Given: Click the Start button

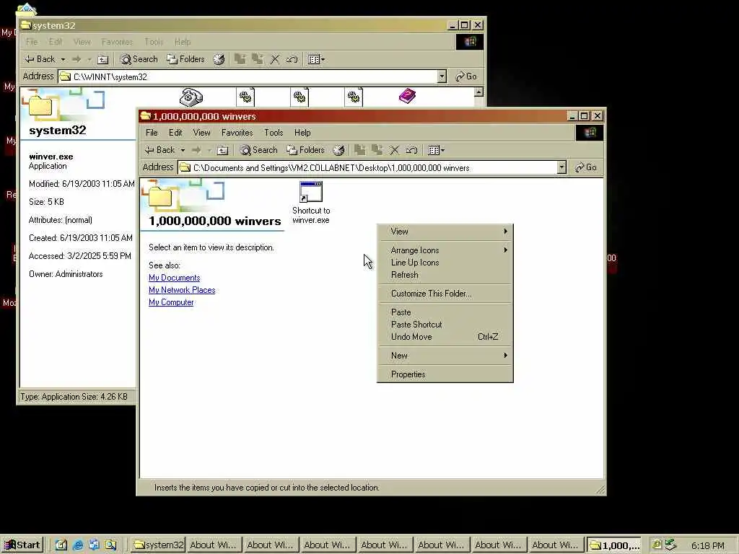Looking at the screenshot, I should pos(22,545).
